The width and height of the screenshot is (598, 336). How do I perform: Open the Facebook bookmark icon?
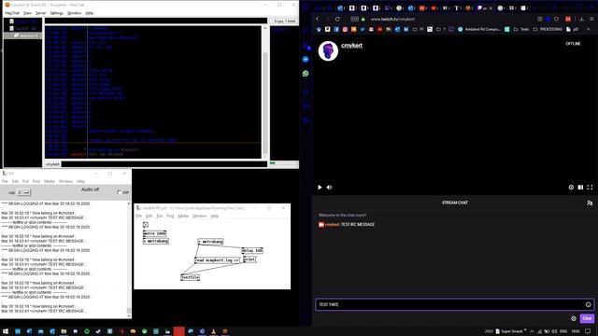coord(336,29)
